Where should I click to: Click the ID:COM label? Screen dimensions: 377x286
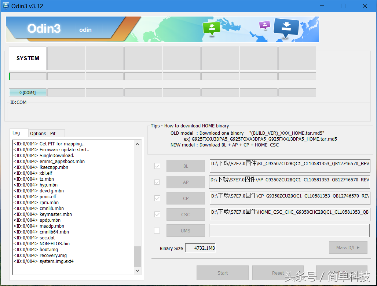pos(18,102)
